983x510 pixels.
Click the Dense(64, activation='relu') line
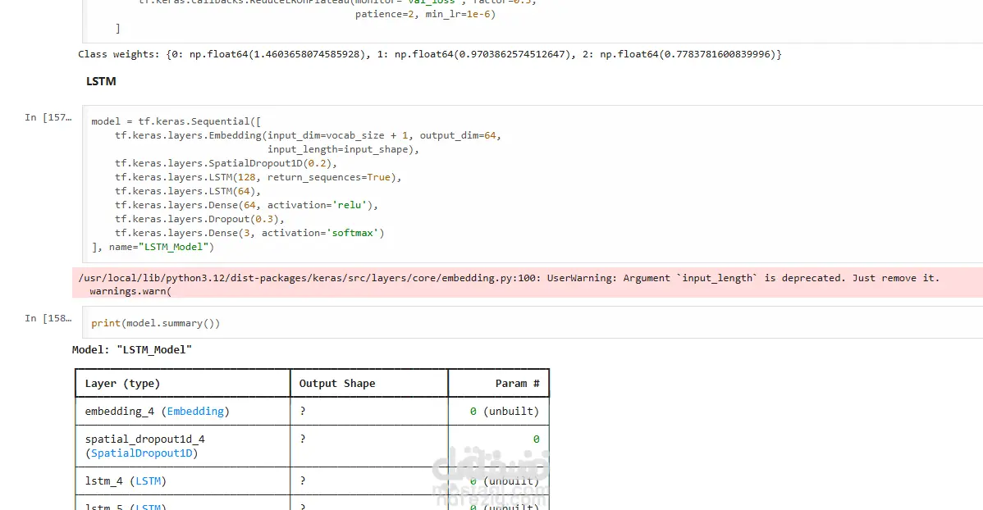click(x=246, y=205)
